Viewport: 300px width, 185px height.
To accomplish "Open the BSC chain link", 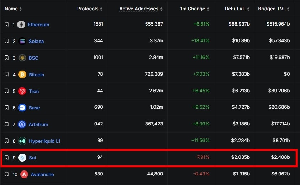I will (33, 58).
